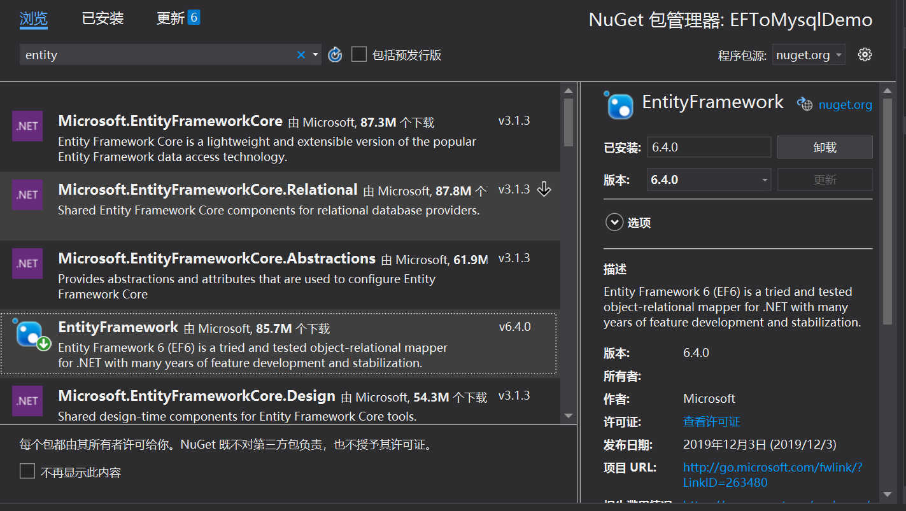Click package list scrollbar up arrow

(569, 91)
